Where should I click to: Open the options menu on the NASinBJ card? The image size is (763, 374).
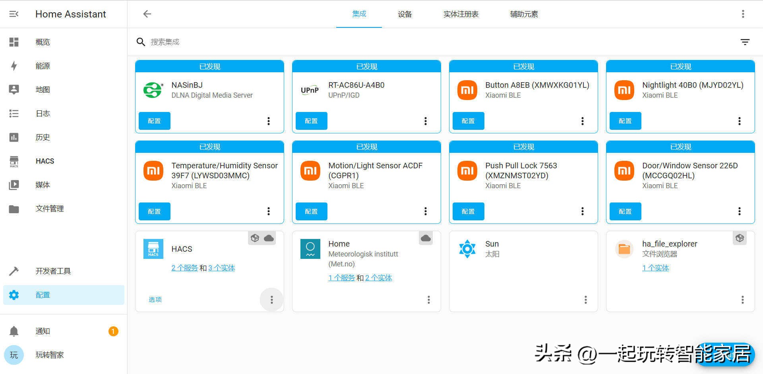tap(269, 121)
